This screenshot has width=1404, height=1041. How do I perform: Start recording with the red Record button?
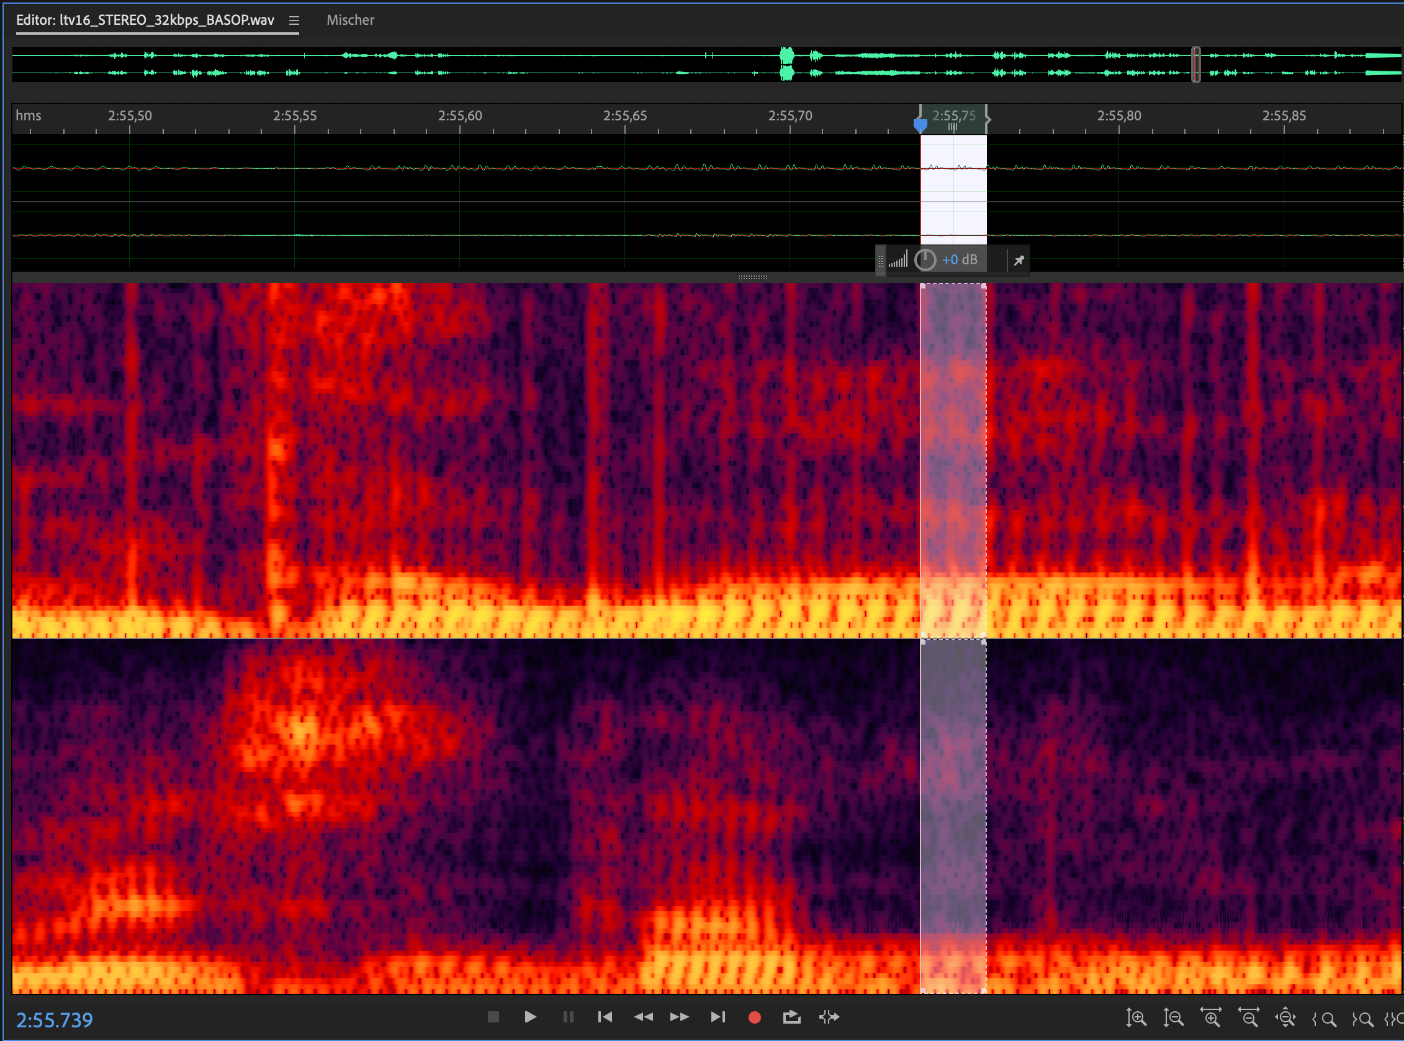tap(754, 1017)
